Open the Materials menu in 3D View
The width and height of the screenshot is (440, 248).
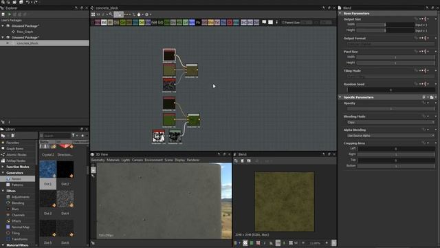[113, 160]
